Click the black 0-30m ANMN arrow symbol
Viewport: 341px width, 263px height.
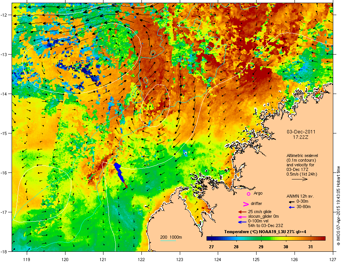coord(292,202)
